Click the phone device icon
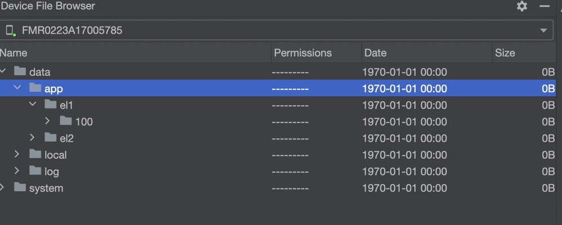 (10, 30)
